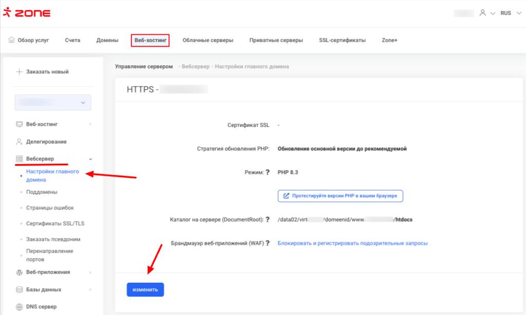Open the SSL-сертификаты tab

(342, 40)
